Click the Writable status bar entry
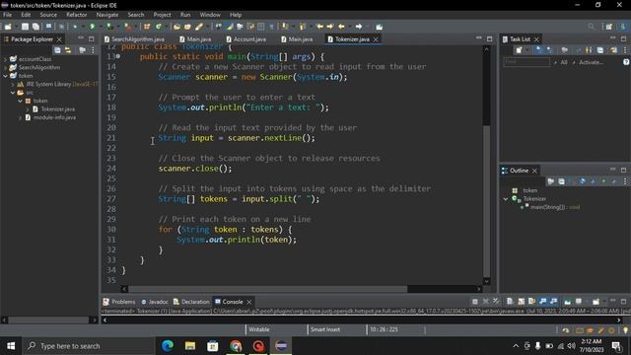Viewport: 631px width, 355px height. tap(258, 329)
